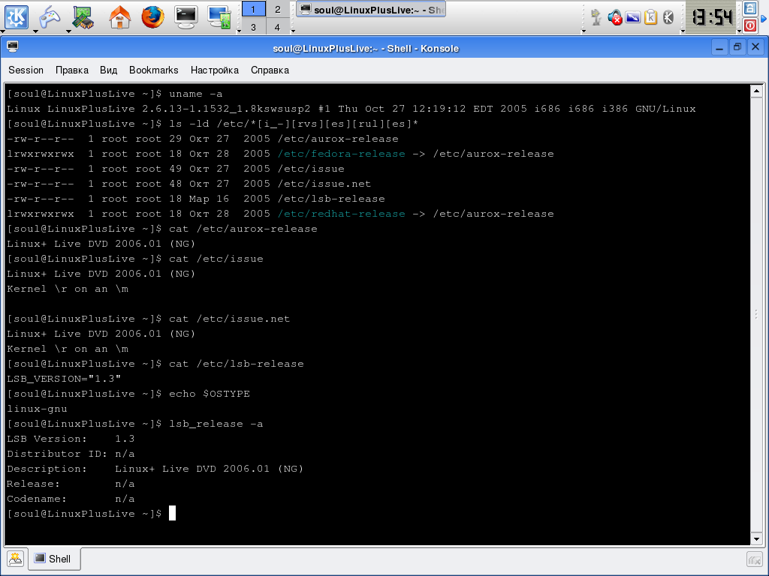This screenshot has width=769, height=576.
Task: Click the 'Distributor ID: n/a' line
Action: 71,454
